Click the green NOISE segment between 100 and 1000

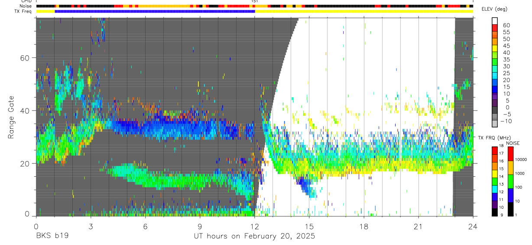(510, 181)
